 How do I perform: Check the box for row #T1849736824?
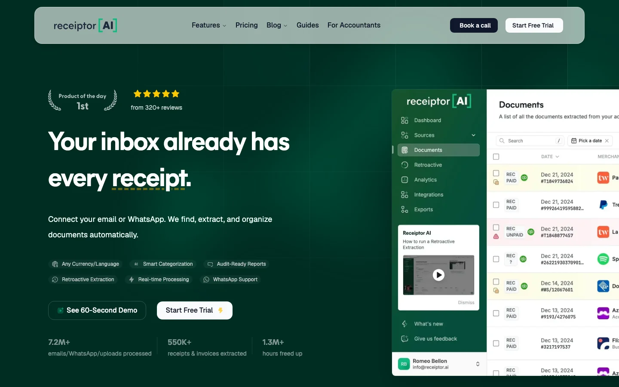(x=496, y=173)
